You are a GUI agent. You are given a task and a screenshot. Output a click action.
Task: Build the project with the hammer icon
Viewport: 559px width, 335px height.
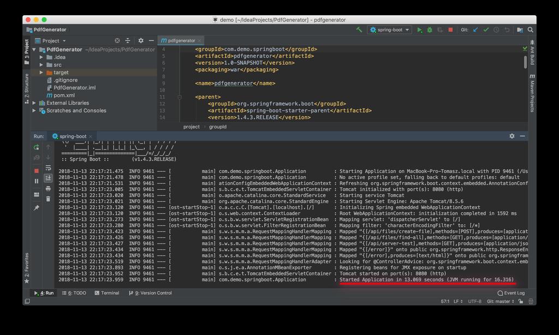(359, 30)
